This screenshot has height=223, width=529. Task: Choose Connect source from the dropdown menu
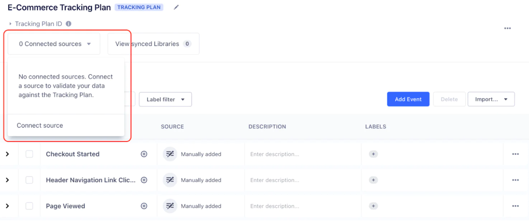[x=40, y=125]
